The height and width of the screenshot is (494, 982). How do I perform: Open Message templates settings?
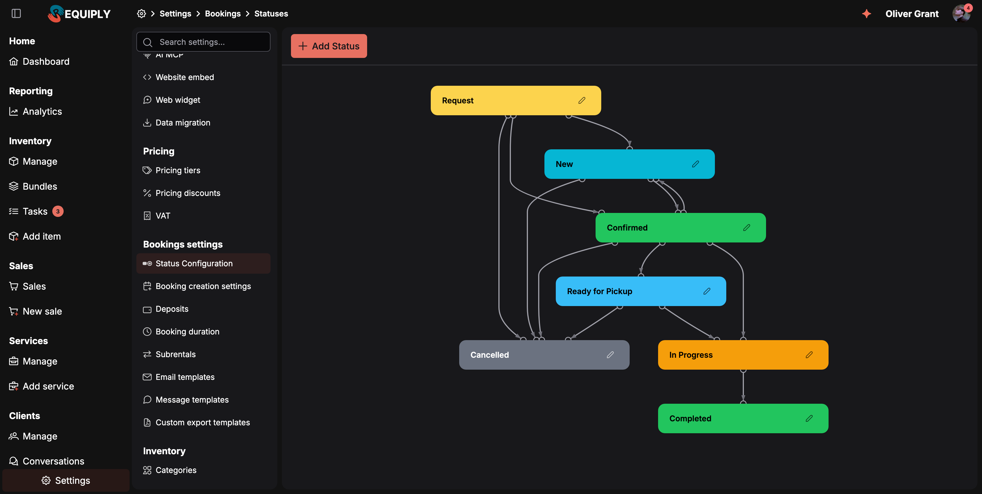(x=203, y=400)
